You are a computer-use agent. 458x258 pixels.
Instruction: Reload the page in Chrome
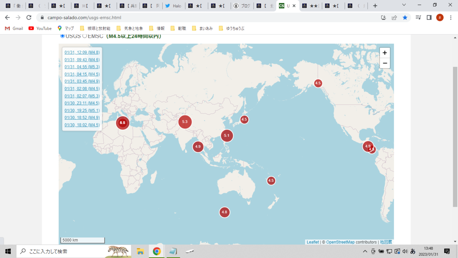point(29,18)
